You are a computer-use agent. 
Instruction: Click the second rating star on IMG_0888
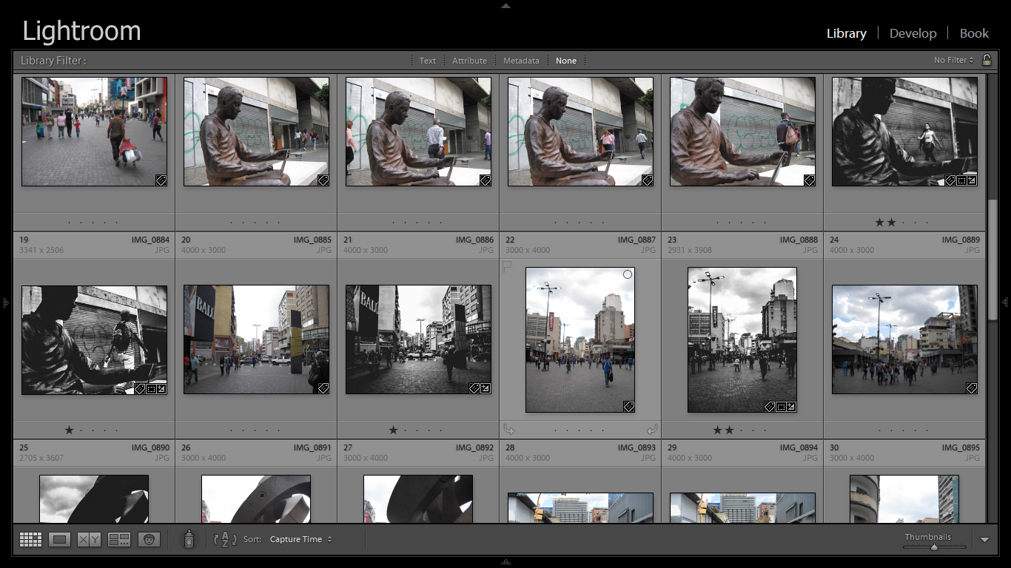(729, 430)
